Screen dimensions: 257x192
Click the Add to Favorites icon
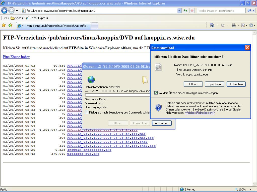11,25
